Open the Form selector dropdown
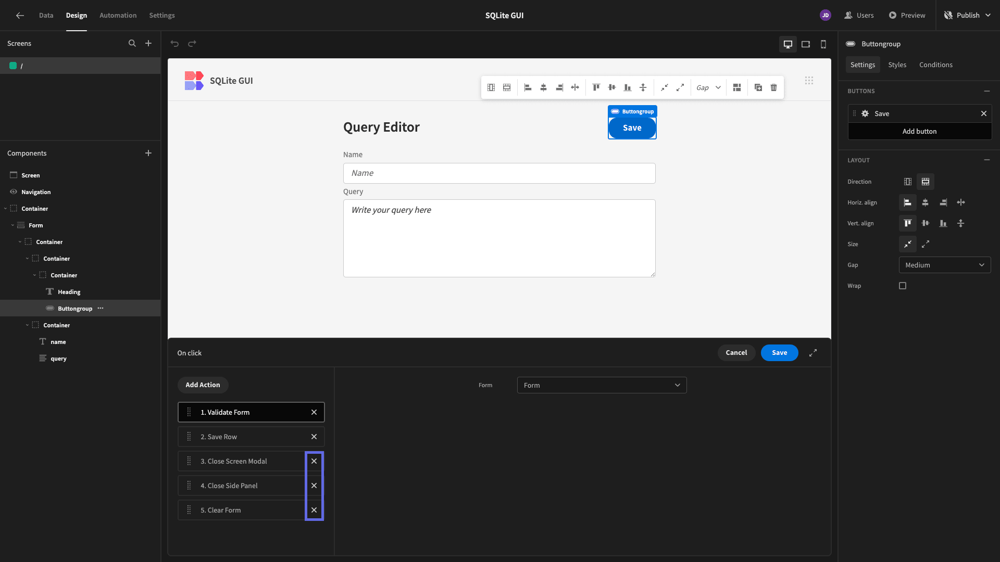 (602, 385)
